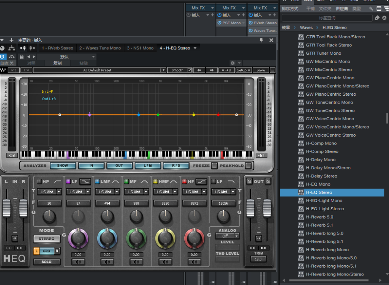The width and height of the screenshot is (389, 285).
Task: Add a new insert with the plus icon
Action: click(x=11, y=40)
